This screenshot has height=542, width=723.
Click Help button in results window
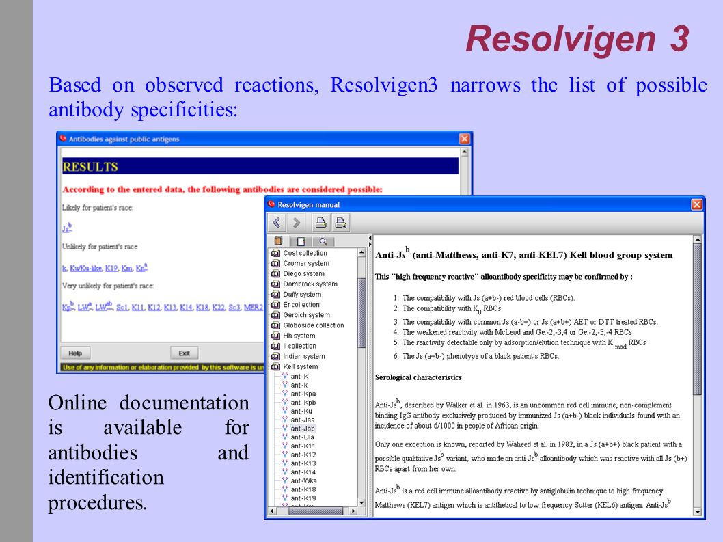75,353
